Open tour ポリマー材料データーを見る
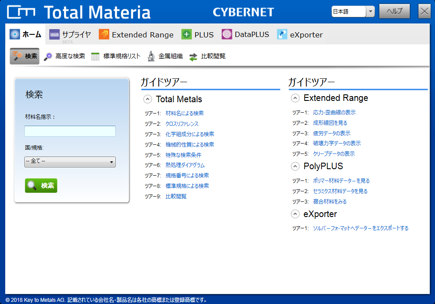The height and width of the screenshot is (304, 435). pos(341,180)
